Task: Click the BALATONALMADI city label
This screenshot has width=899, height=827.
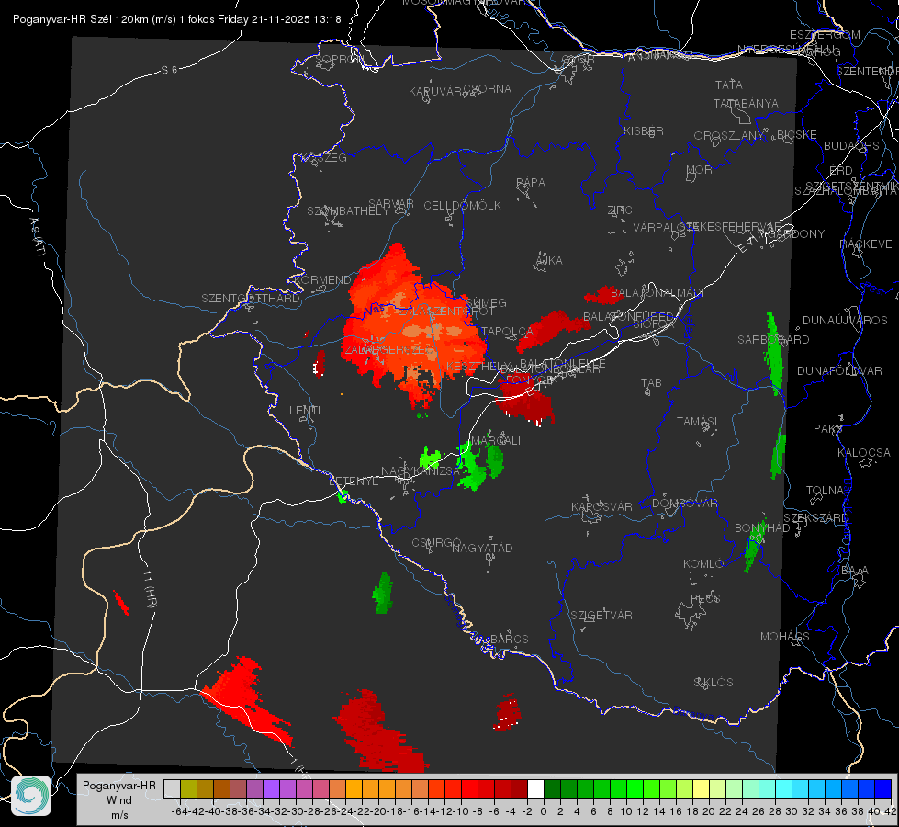Action: tap(657, 293)
